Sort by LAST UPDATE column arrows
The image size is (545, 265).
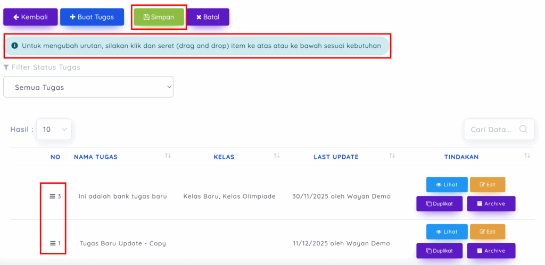(392, 156)
